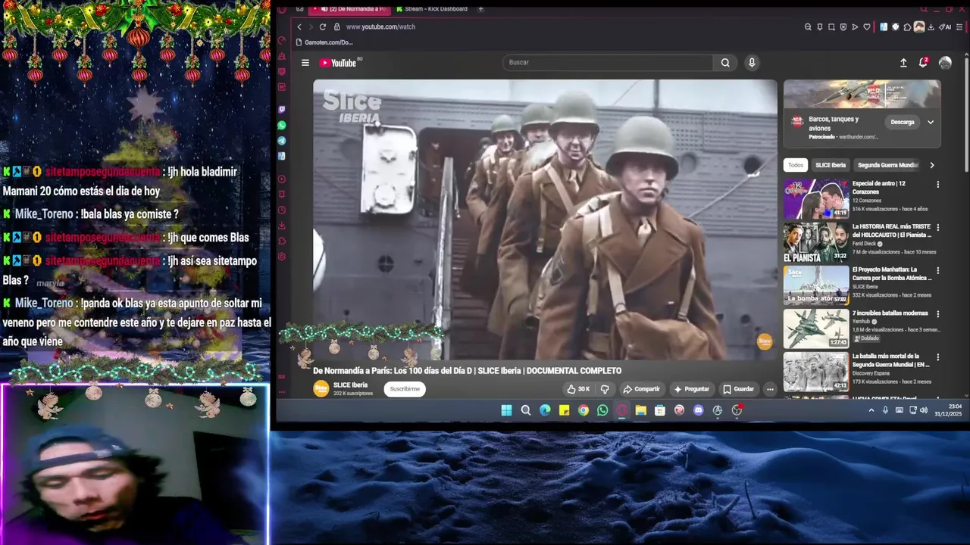Open Google Chrome from taskbar
Screen dimensions: 970x545
(x=583, y=410)
